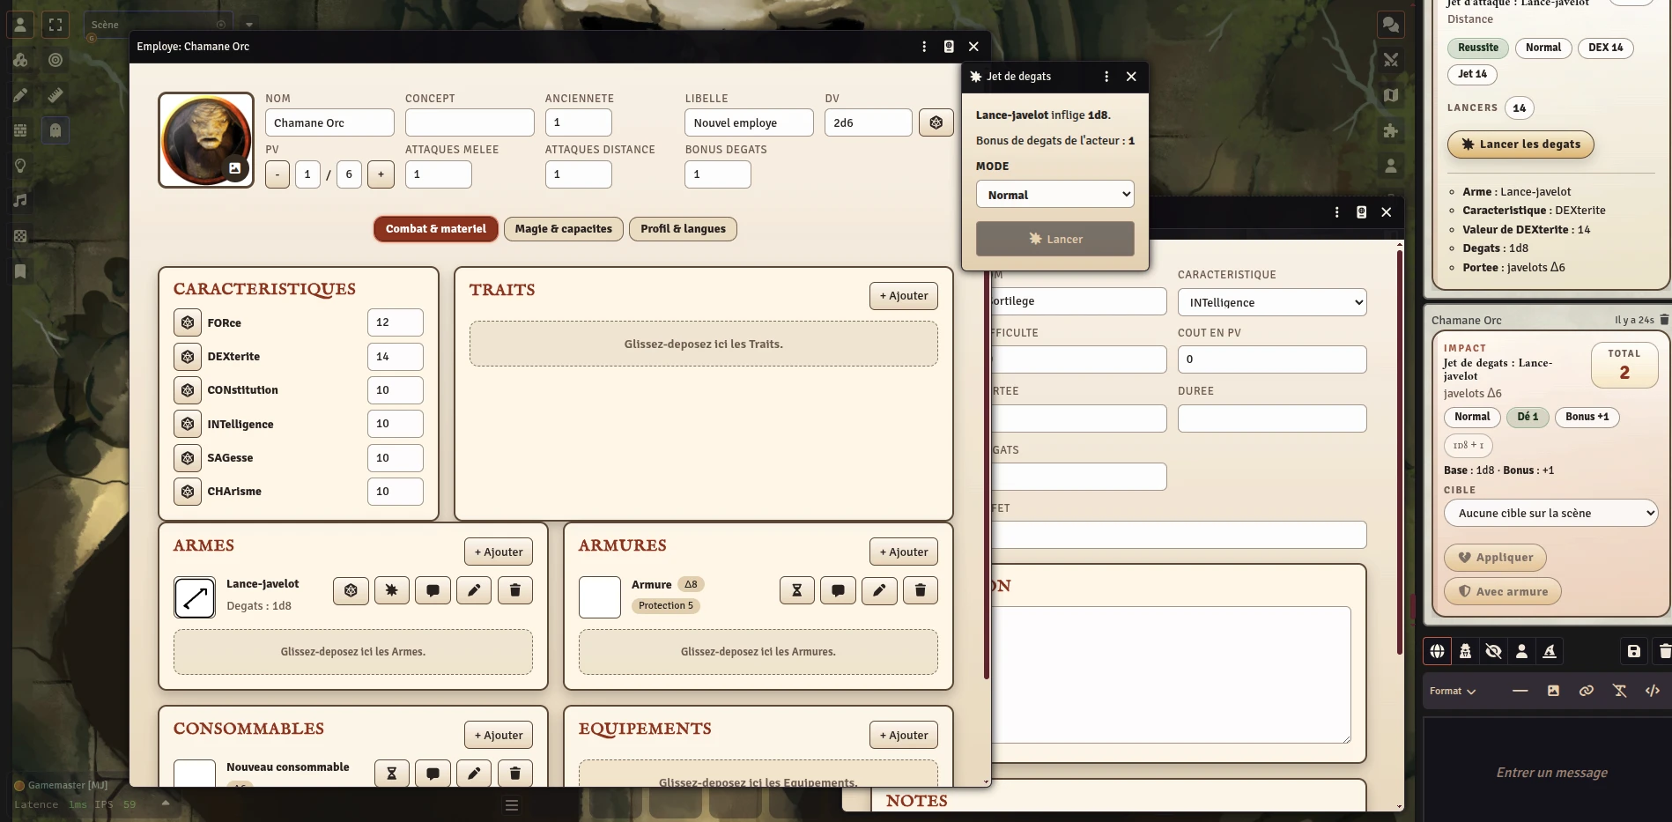Image resolution: width=1672 pixels, height=822 pixels.
Task: Select the ruler measure tool in sidebar
Action: (x=55, y=95)
